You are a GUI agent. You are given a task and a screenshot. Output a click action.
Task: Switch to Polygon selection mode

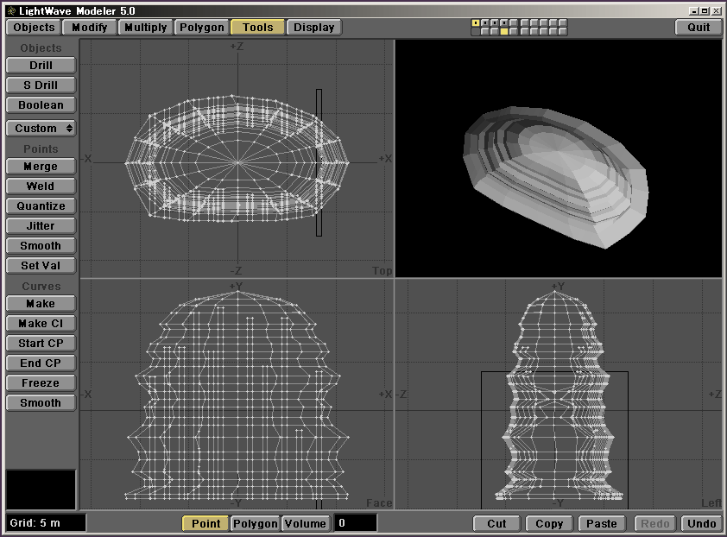point(256,523)
